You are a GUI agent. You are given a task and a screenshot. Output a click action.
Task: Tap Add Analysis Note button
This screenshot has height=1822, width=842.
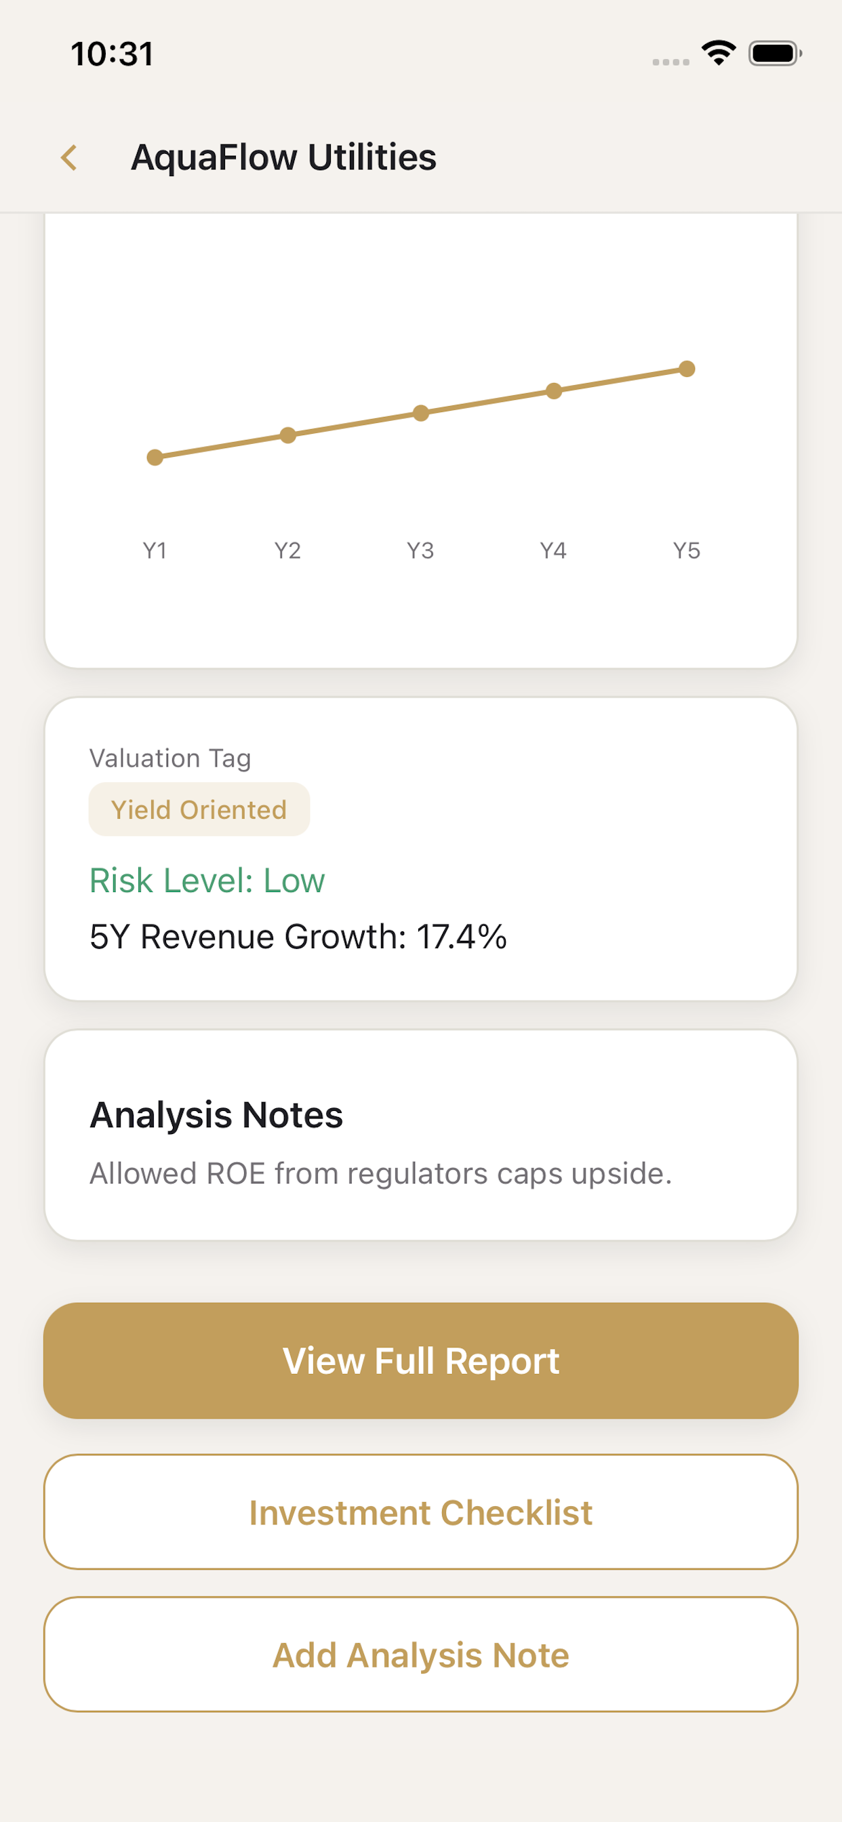pos(421,1655)
